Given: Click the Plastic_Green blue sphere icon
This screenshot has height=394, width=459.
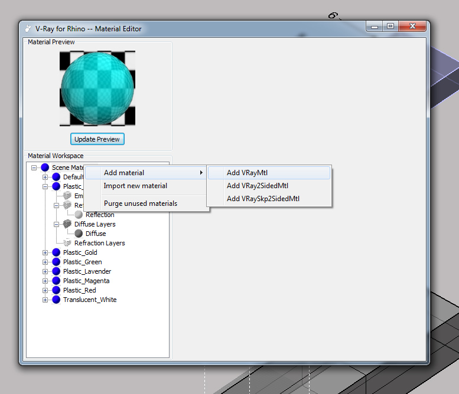Looking at the screenshot, I should tap(56, 262).
